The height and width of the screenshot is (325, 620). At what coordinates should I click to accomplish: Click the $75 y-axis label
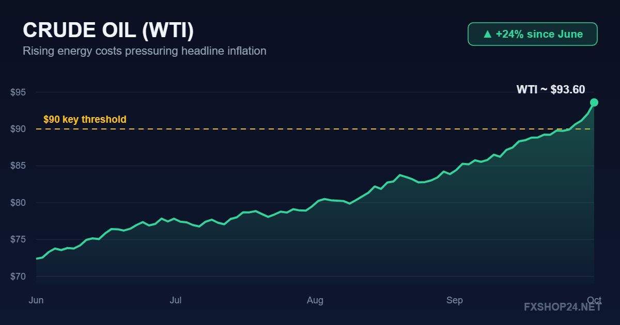pyautogui.click(x=18, y=240)
